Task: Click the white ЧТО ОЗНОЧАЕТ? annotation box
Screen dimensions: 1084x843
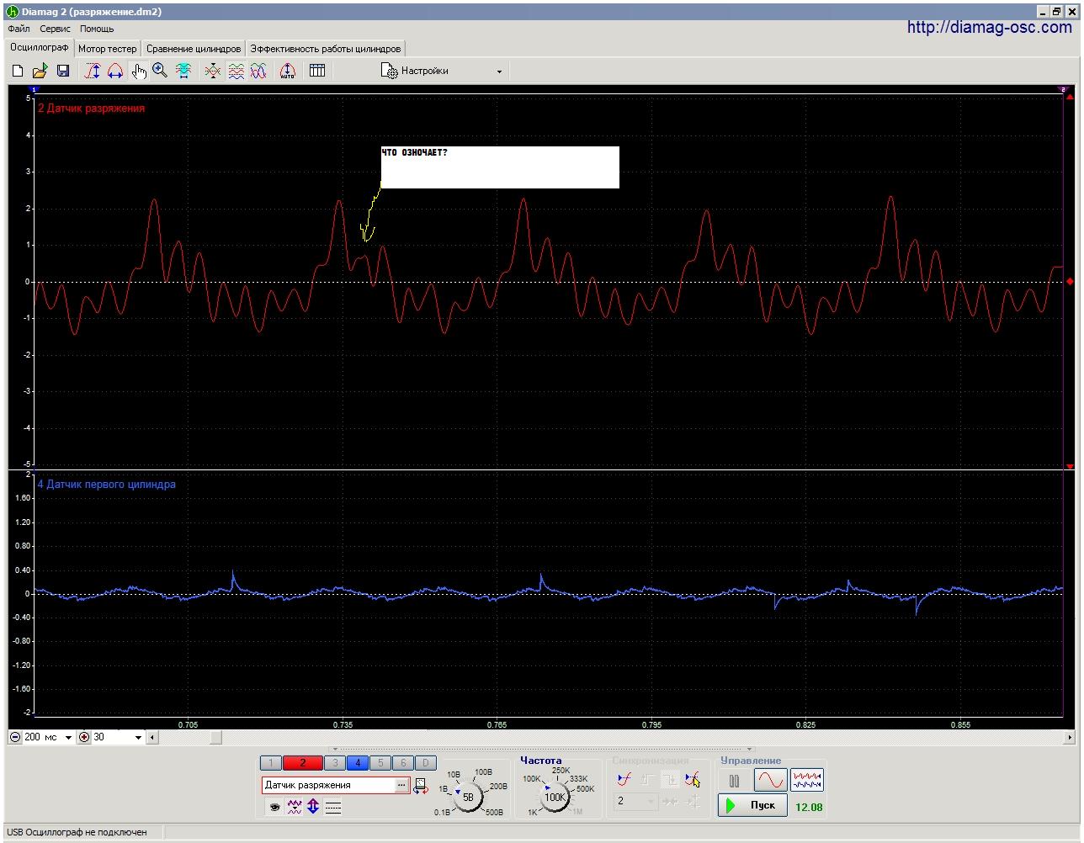Action: point(500,167)
